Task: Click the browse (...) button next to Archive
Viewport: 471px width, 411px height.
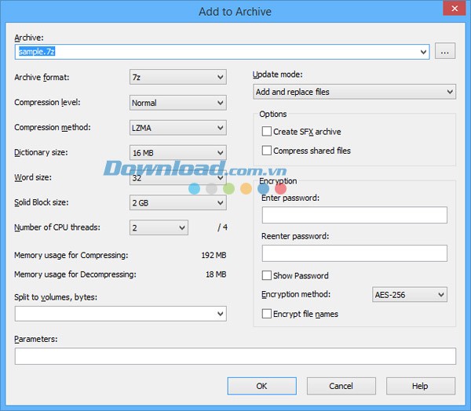Action: (x=445, y=52)
